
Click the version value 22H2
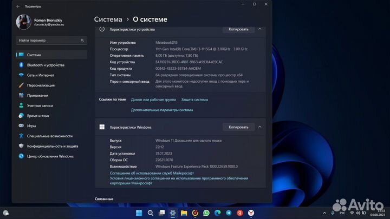click(160, 147)
